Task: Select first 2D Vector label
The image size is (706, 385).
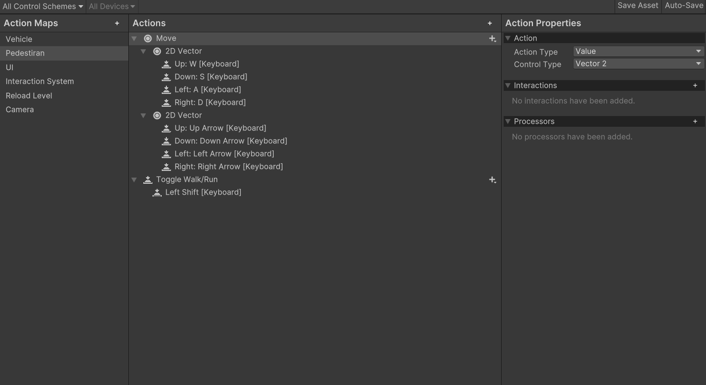Action: [x=183, y=51]
